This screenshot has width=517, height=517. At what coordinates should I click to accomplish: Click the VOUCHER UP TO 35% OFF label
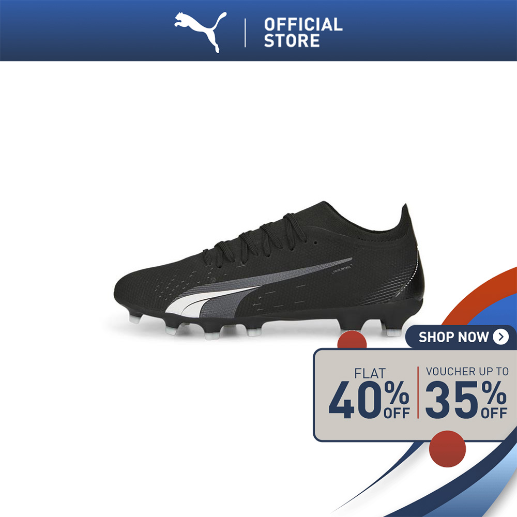tap(466, 393)
